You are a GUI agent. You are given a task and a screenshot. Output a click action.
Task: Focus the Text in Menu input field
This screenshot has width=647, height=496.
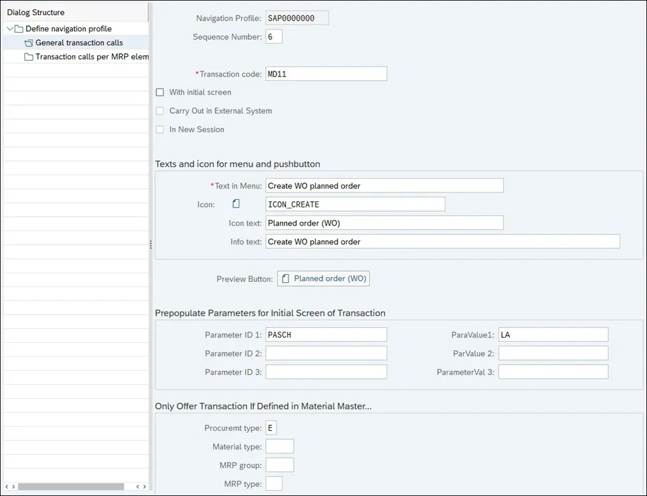coord(384,186)
